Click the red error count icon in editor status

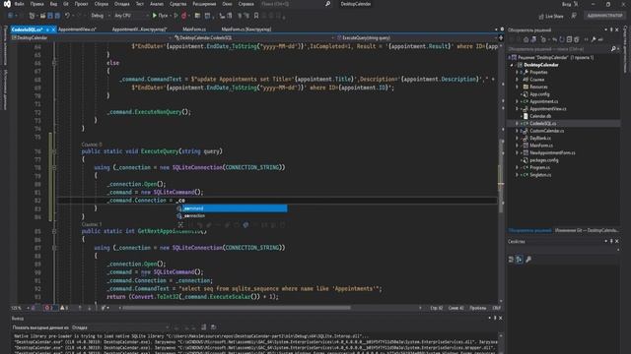pos(47,308)
